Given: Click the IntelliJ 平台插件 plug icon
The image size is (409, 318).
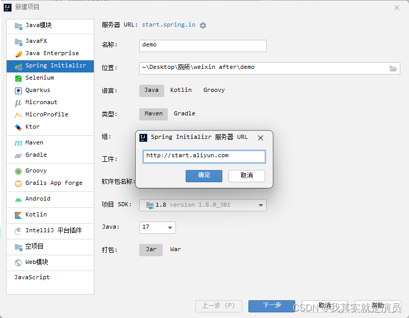Looking at the screenshot, I should tap(18, 231).
